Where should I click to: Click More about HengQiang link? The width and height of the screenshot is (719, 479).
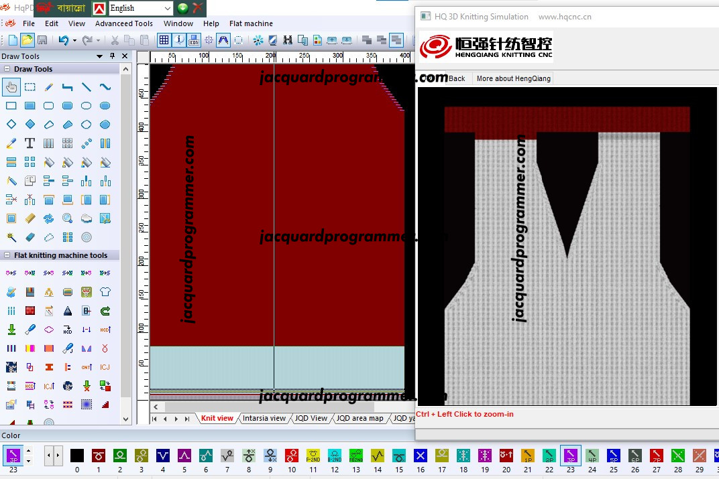pos(514,78)
